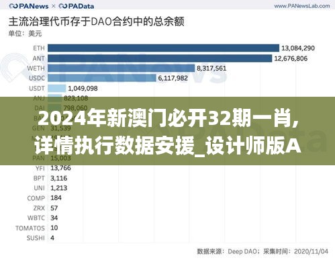Select the ANT dark blue bar
335x262 pixels.
click(160, 58)
